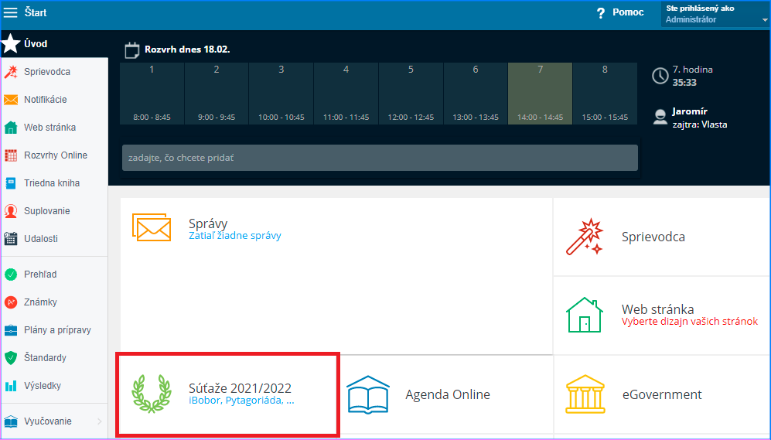Click the Výsledky bar chart icon
771x440 pixels.
tap(11, 386)
